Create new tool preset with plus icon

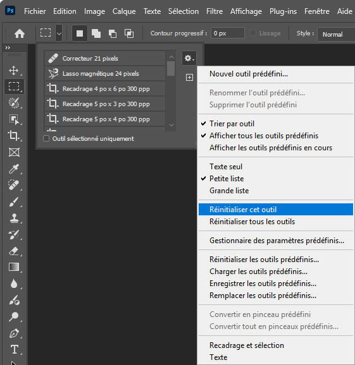click(189, 78)
